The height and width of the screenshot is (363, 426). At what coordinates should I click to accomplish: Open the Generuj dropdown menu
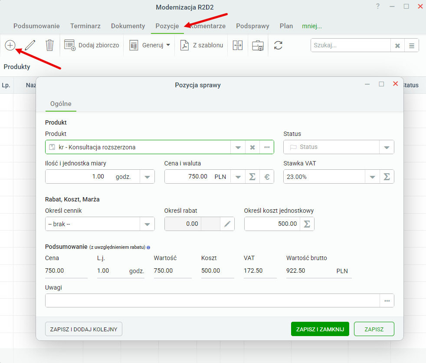click(150, 45)
